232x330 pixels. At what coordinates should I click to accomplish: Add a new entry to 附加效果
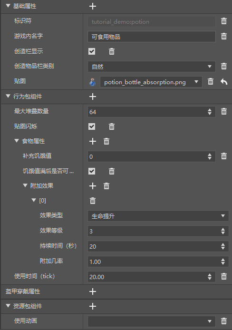[93, 186]
